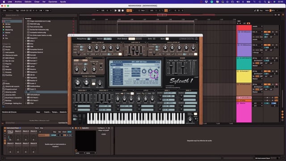Open Filter A section dropdown arrow

click(x=103, y=58)
